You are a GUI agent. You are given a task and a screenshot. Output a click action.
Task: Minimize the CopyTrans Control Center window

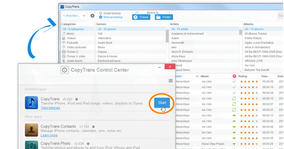click(160, 67)
